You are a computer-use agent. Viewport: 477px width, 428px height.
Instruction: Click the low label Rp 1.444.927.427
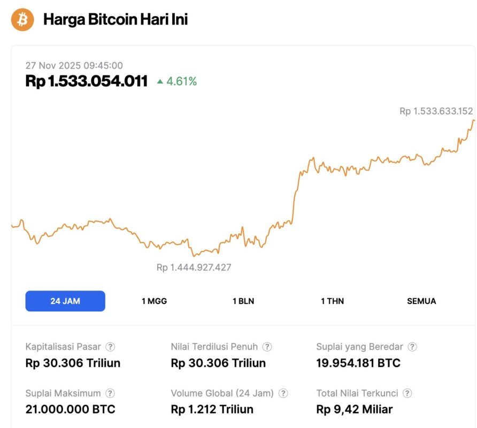tap(194, 267)
